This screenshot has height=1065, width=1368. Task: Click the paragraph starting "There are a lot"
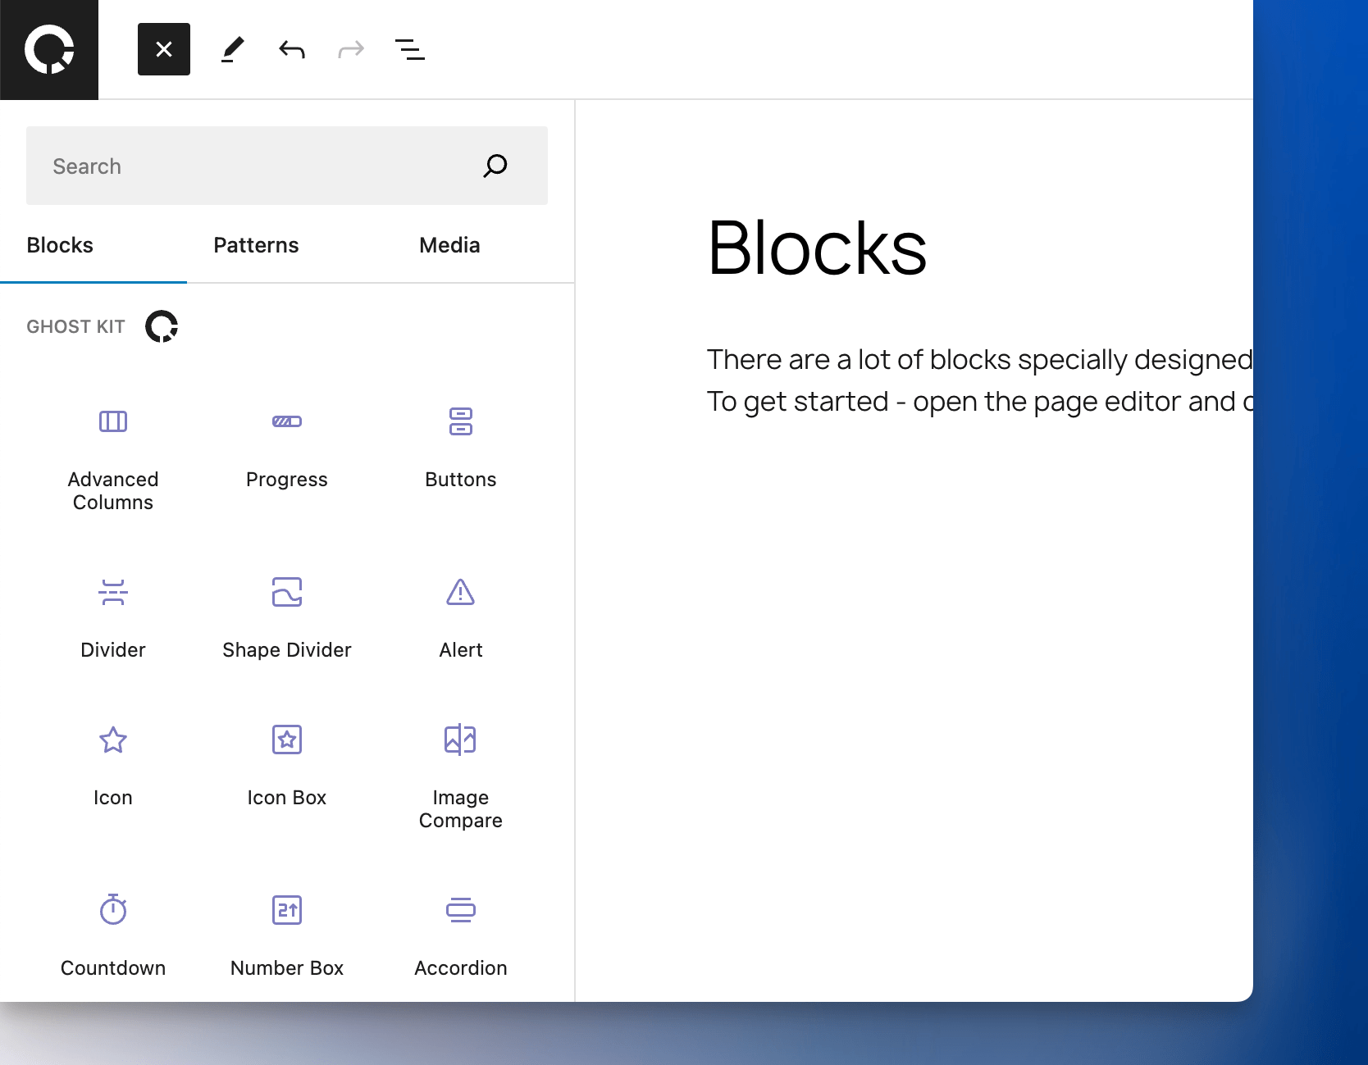(979, 360)
